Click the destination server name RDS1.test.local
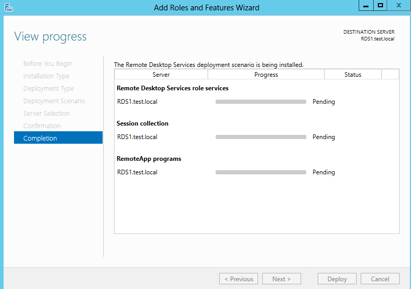The height and width of the screenshot is (289, 411). click(377, 39)
